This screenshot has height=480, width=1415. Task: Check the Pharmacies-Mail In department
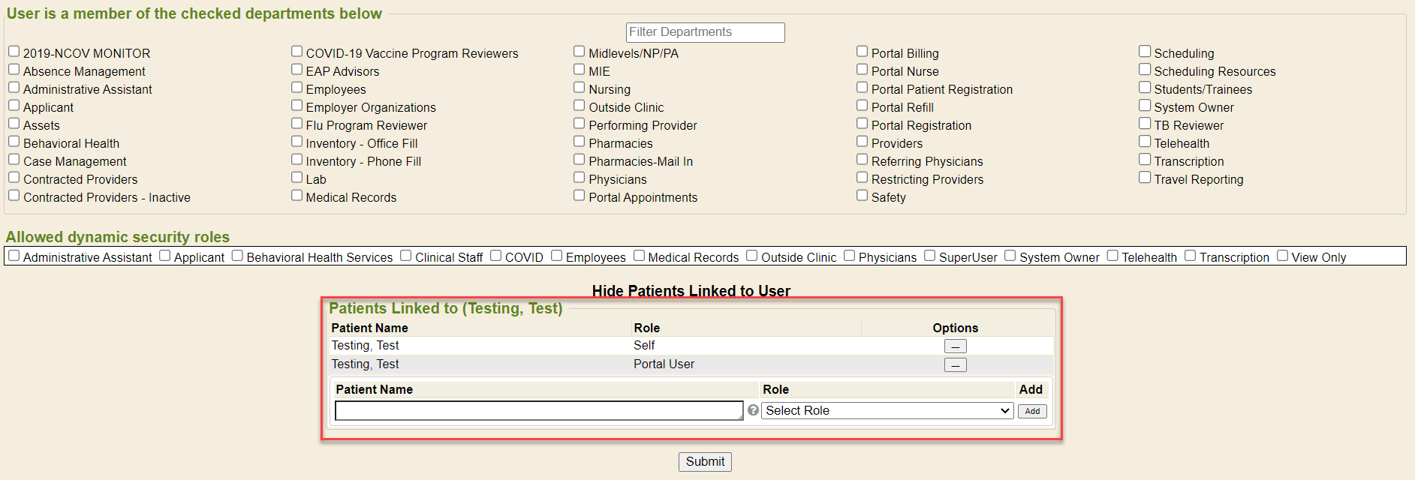click(x=580, y=160)
